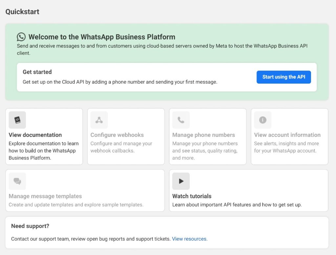Open the View resources link
This screenshot has height=255, width=336.
point(190,239)
